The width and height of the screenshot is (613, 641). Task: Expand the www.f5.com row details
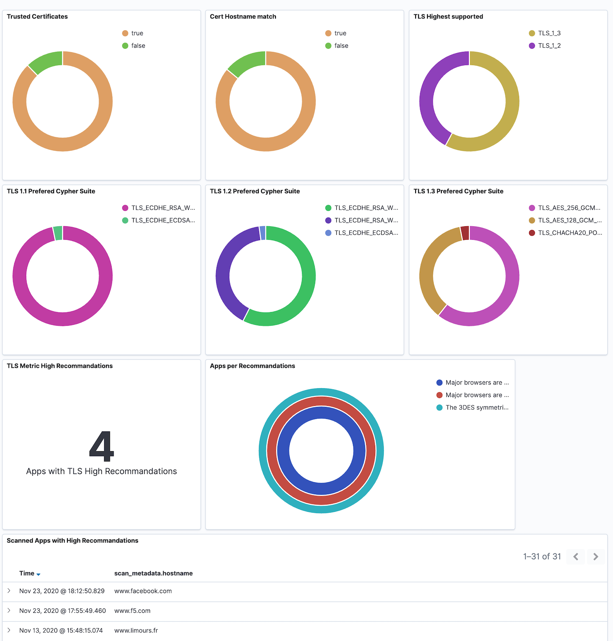pos(9,610)
